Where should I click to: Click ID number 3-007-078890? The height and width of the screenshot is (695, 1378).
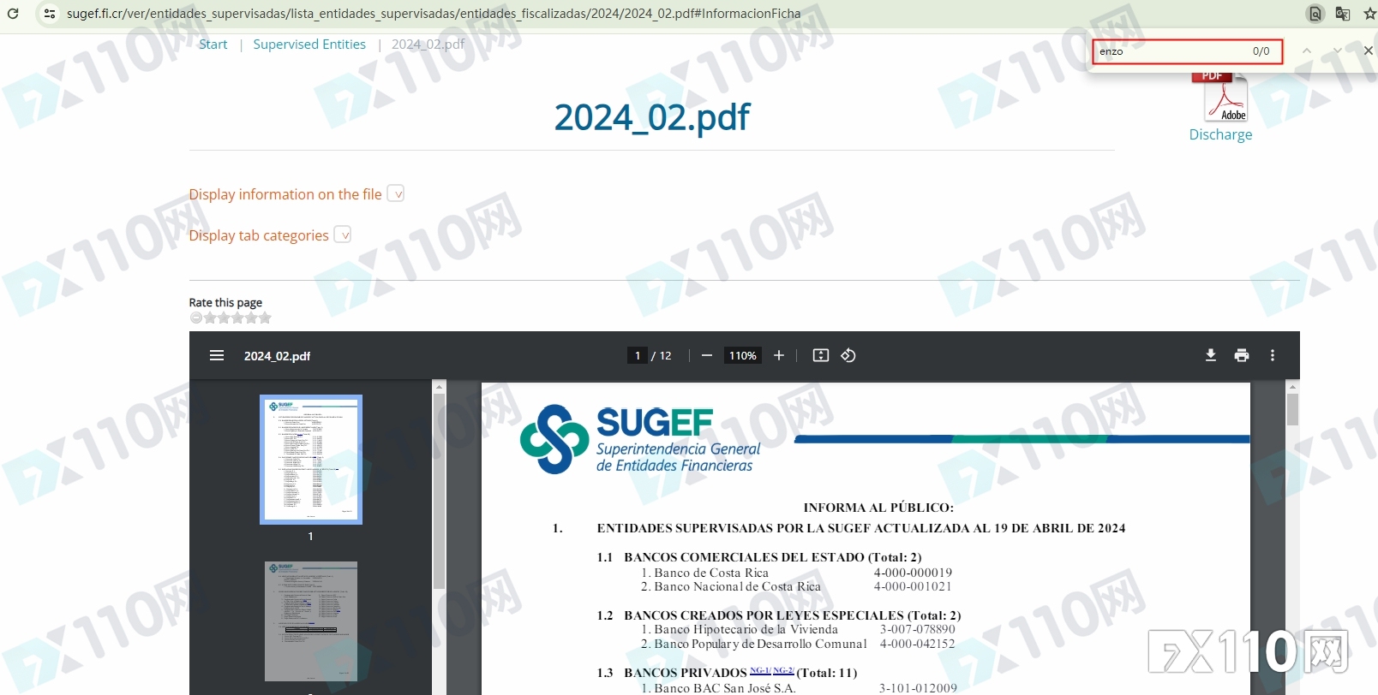918,629
